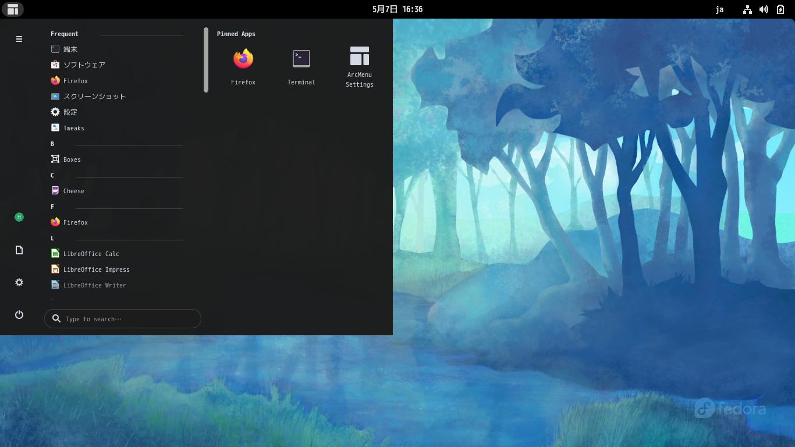Open the 5月7日 16:36 clock menu
The image size is (795, 447).
tap(397, 9)
